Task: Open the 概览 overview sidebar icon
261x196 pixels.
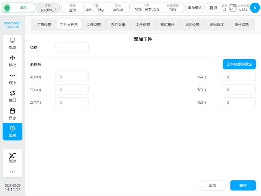Action: pyautogui.click(x=13, y=44)
